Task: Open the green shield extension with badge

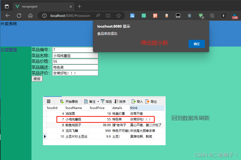Action: [201, 16]
